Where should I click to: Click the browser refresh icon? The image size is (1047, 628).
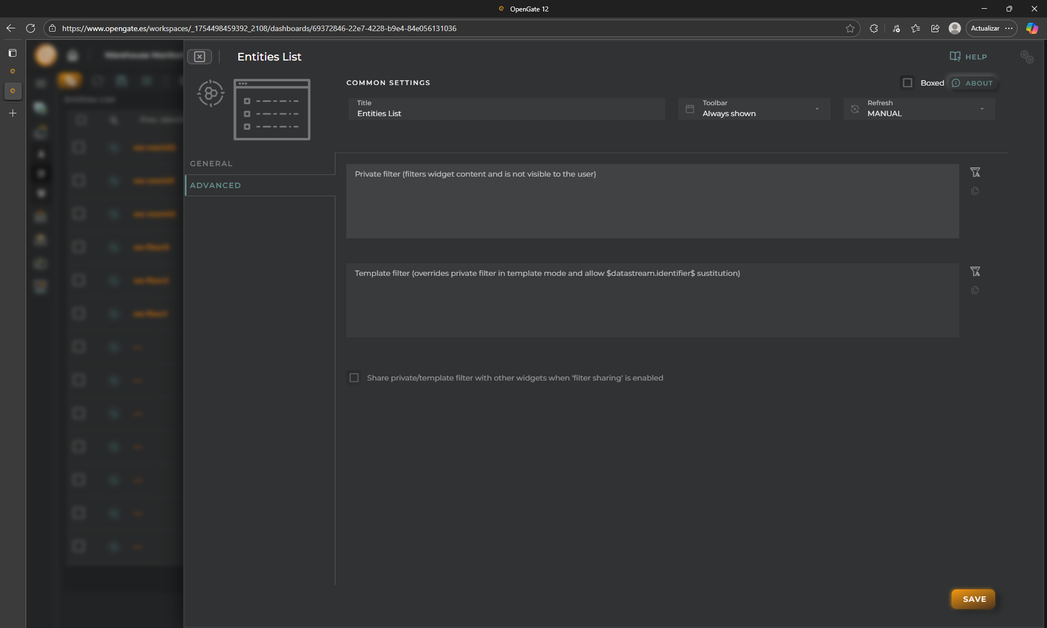[31, 28]
